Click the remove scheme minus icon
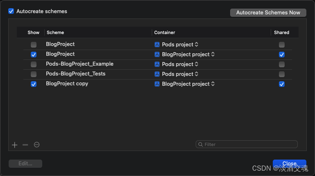The image size is (315, 176). click(x=25, y=144)
